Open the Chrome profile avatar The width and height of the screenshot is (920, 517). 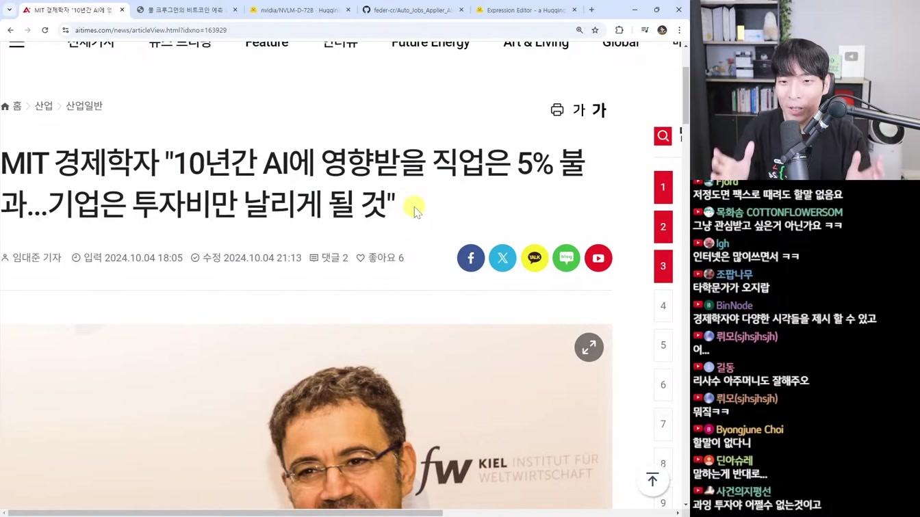click(662, 30)
